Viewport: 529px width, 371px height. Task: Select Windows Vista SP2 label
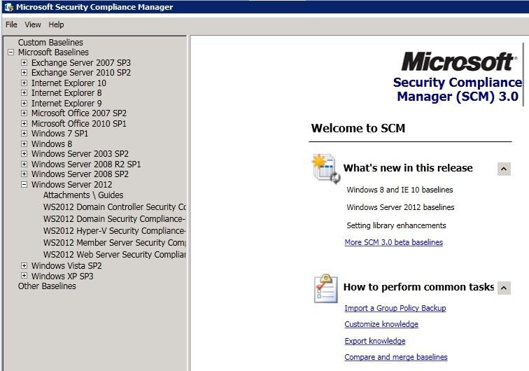point(66,266)
